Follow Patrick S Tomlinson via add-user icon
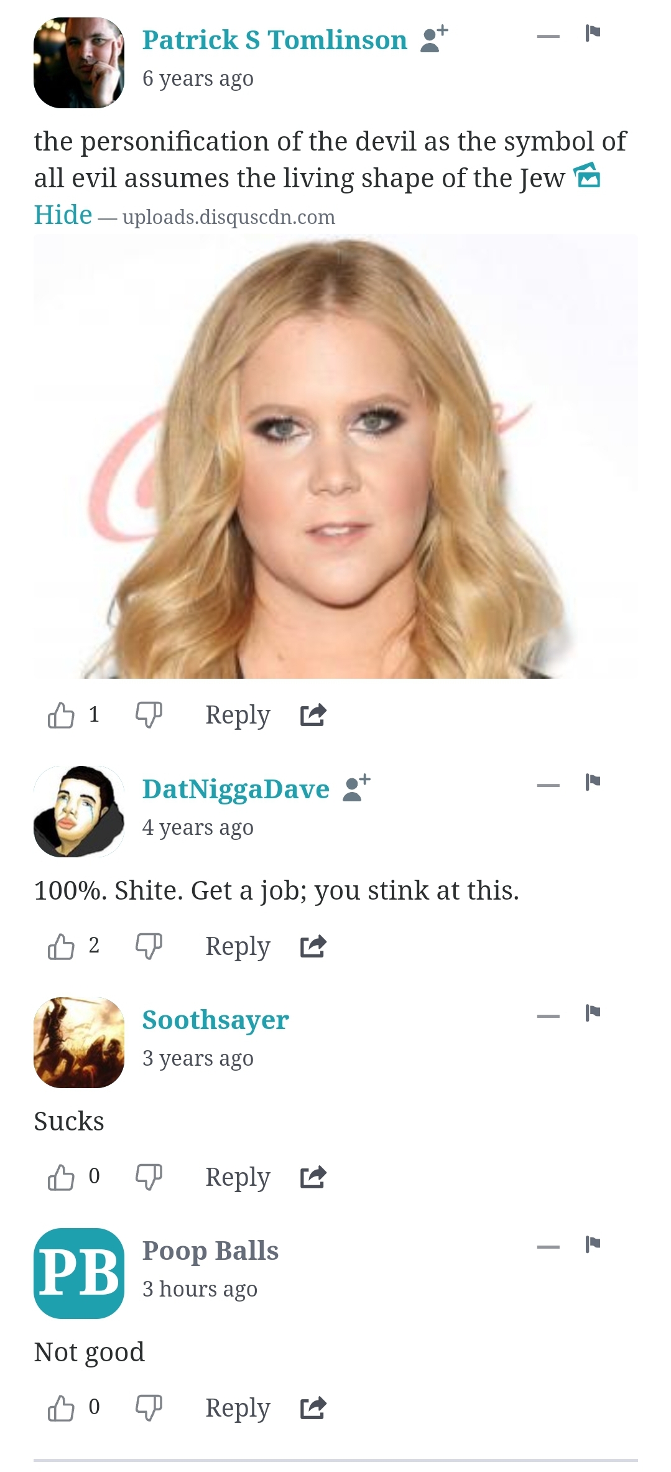Viewport: 671px width, 1472px height. coord(434,40)
